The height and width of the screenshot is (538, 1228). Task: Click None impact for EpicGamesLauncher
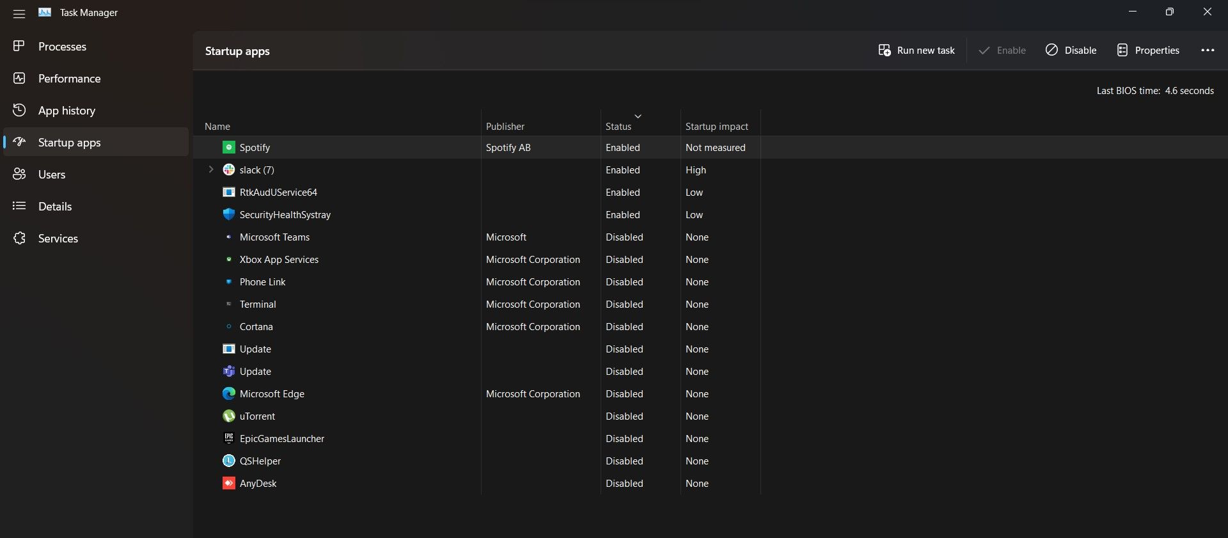pos(697,438)
